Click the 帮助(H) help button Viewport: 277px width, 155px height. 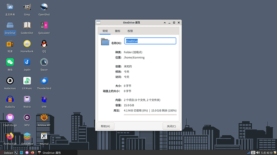click(x=105, y=126)
